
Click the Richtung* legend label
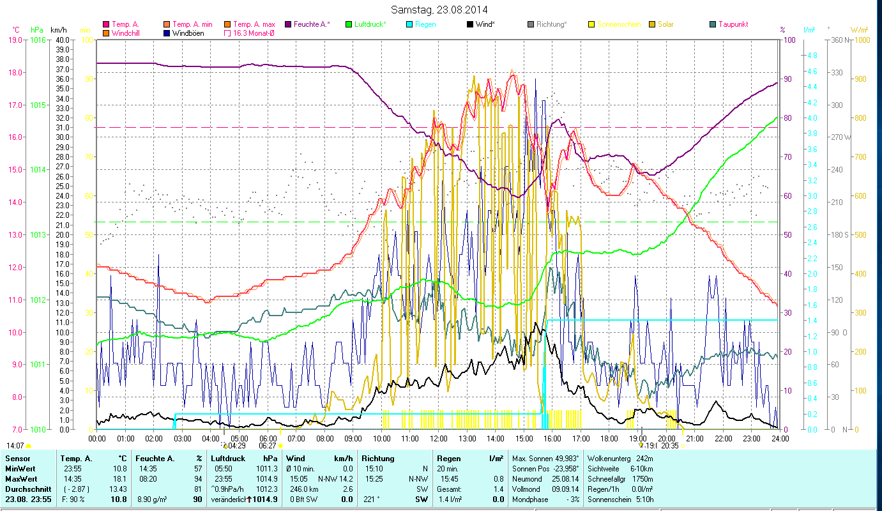pyautogui.click(x=552, y=24)
